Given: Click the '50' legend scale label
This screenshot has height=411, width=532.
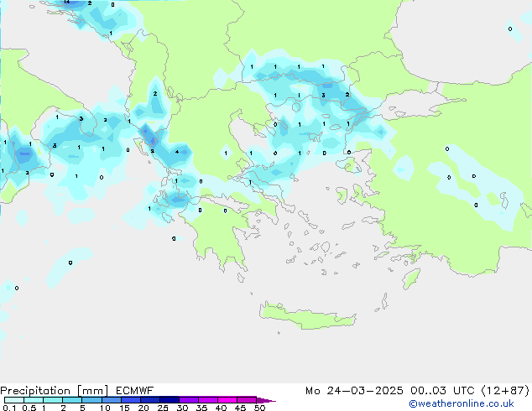Looking at the screenshot, I should click(259, 408).
